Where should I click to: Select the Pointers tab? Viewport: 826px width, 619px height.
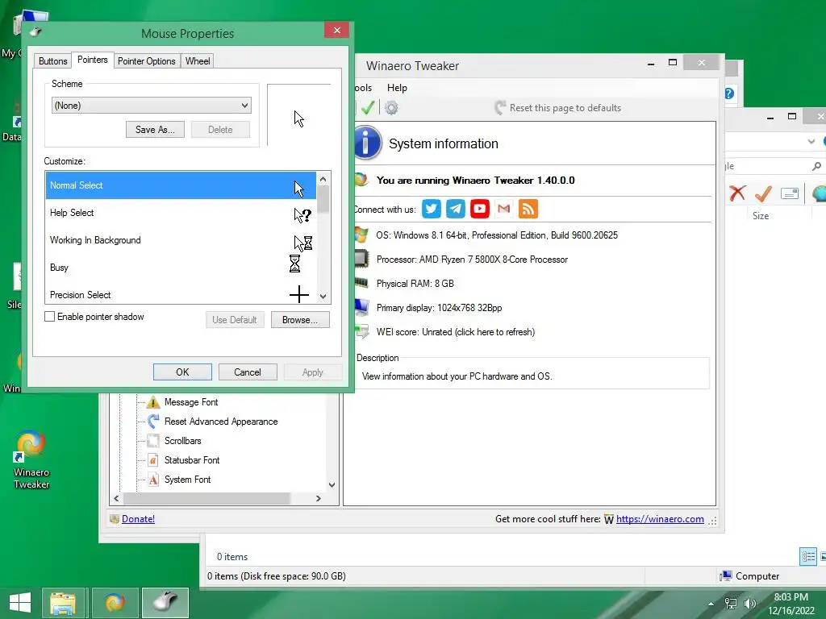[x=93, y=60]
